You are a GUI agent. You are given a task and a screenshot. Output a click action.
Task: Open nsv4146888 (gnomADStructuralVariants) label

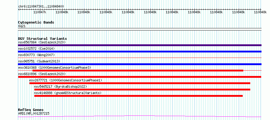point(68,93)
